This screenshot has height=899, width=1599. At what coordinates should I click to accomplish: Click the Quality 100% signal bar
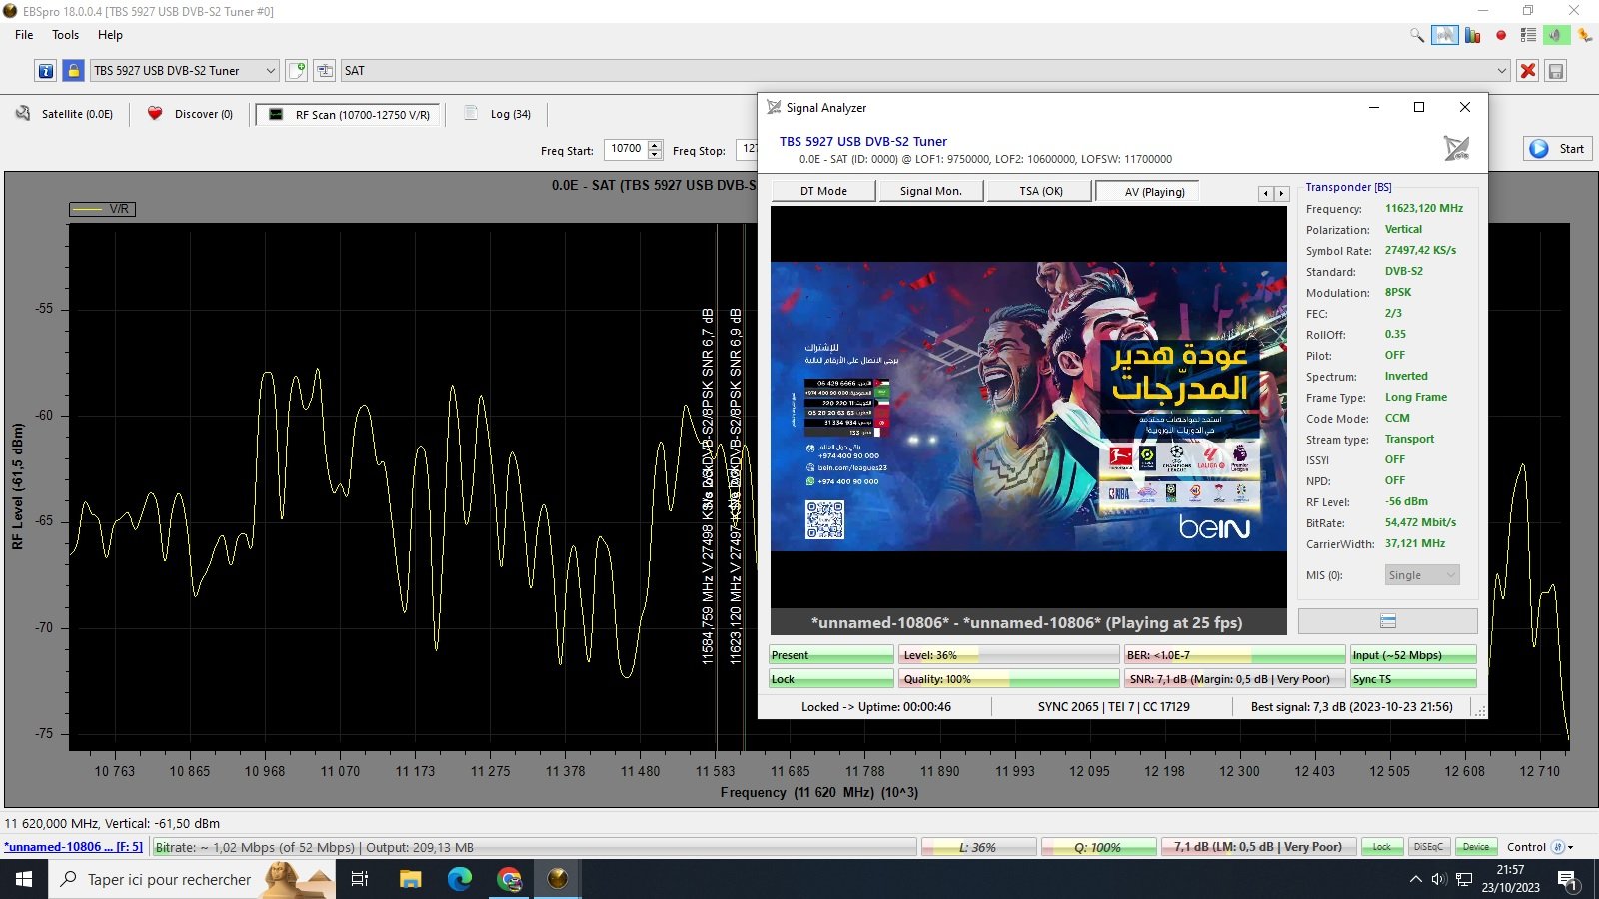point(1008,679)
